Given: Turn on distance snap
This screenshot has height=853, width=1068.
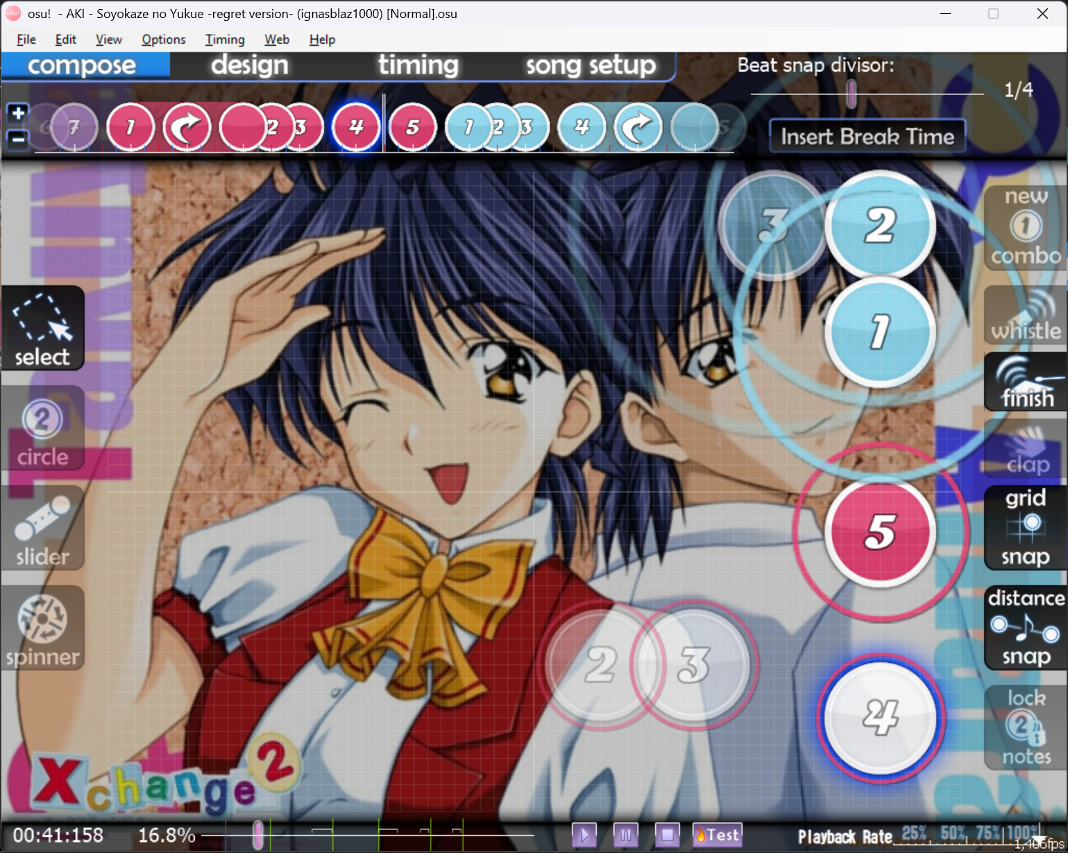Looking at the screenshot, I should (x=1026, y=627).
